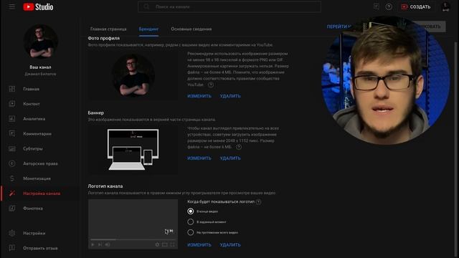Open Авторские права in the sidebar

(x=39, y=163)
